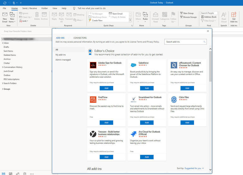Screen dimensions: 243x175
Task: Click Create New quick step
Action: pyautogui.click(x=96, y=20)
